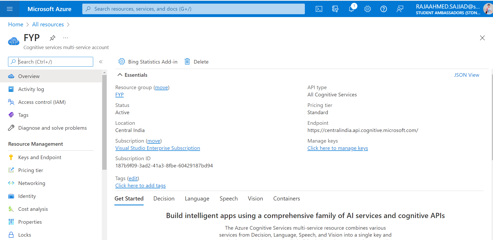Click here to manage keys link
This screenshot has width=493, height=240.
(337, 148)
